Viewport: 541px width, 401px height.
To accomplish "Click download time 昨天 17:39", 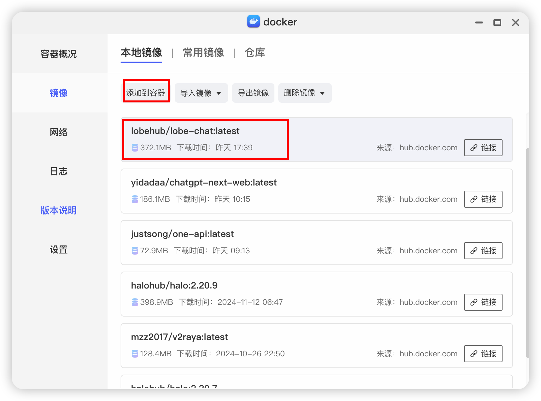I will point(234,148).
